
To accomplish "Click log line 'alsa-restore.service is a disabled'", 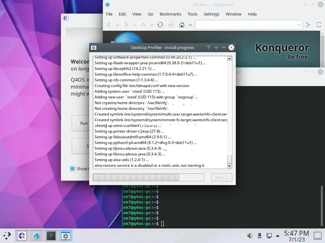I will pos(150,165).
